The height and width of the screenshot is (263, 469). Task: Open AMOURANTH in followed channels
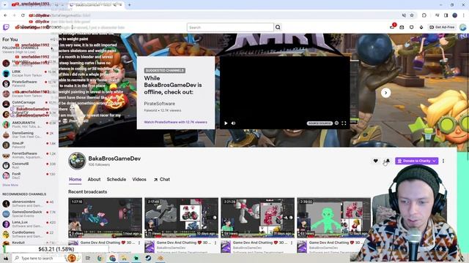point(29,124)
